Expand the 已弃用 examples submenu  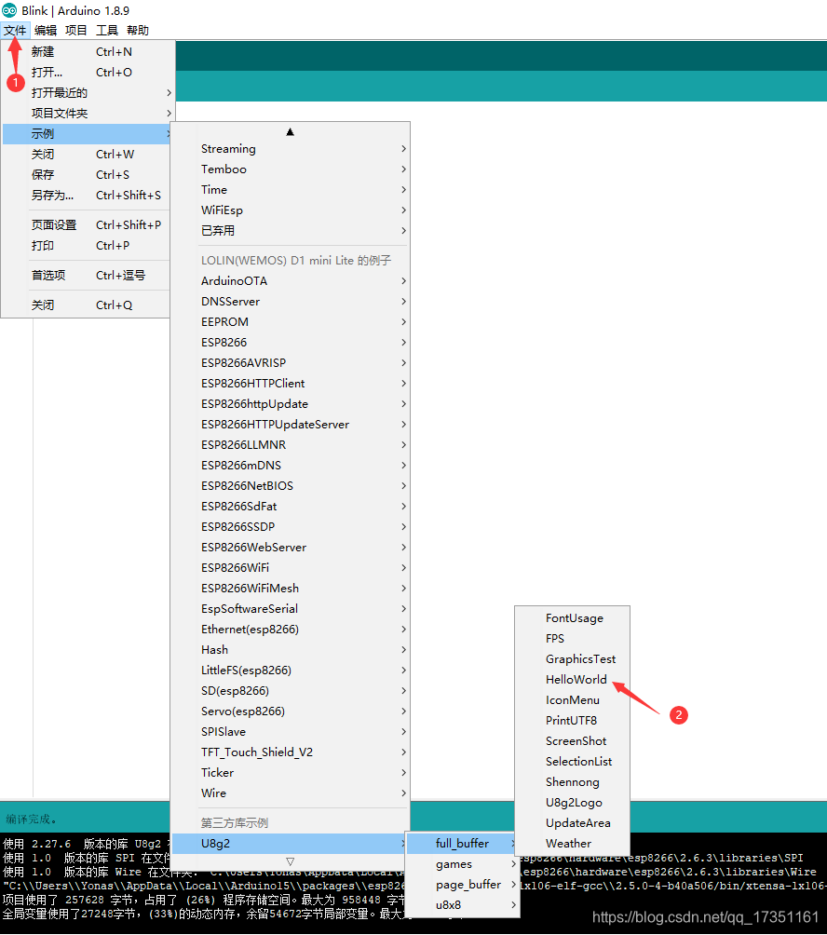tap(291, 231)
